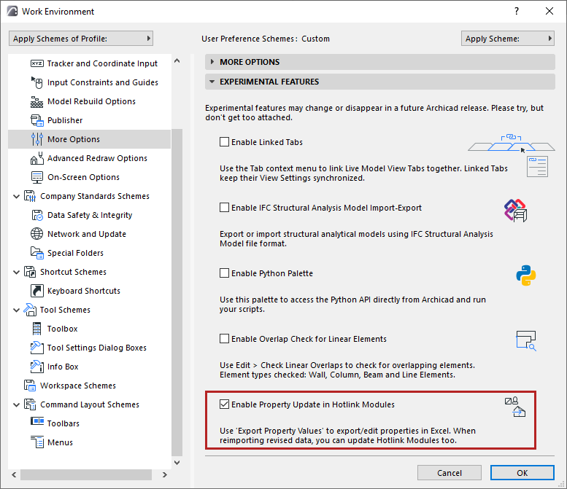Click the Company Standards Schemes icon
Screen dimensions: 567x489
click(x=30, y=196)
